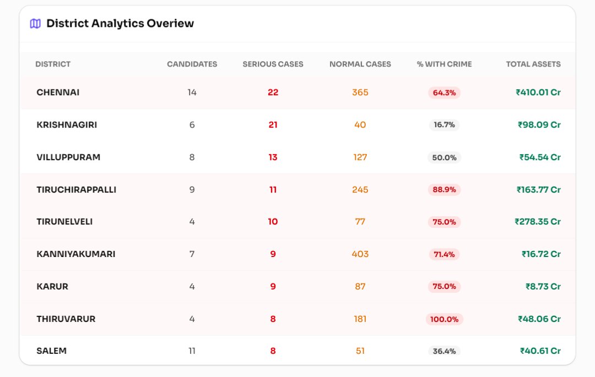
Task: Open the Krishnagiri district row
Action: pyautogui.click(x=67, y=125)
